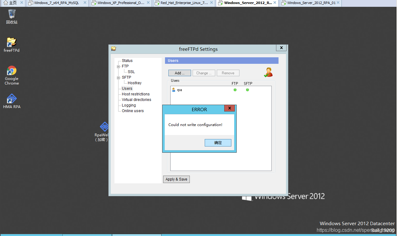Image resolution: width=397 pixels, height=236 pixels.
Task: Close the Red_Hat_Enterprise_Linux tab
Action: point(212,3)
